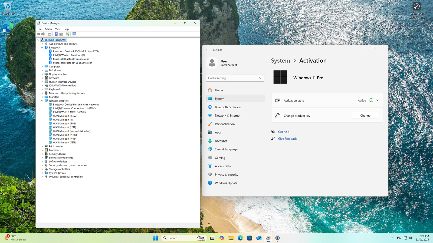Click the Forward arrow in Device Manager toolbar
433x243 pixels.
(43, 34)
